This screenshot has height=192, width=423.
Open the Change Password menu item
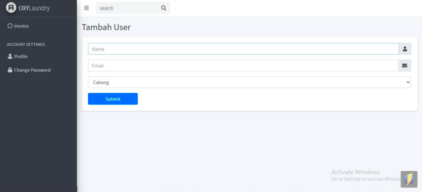32,70
